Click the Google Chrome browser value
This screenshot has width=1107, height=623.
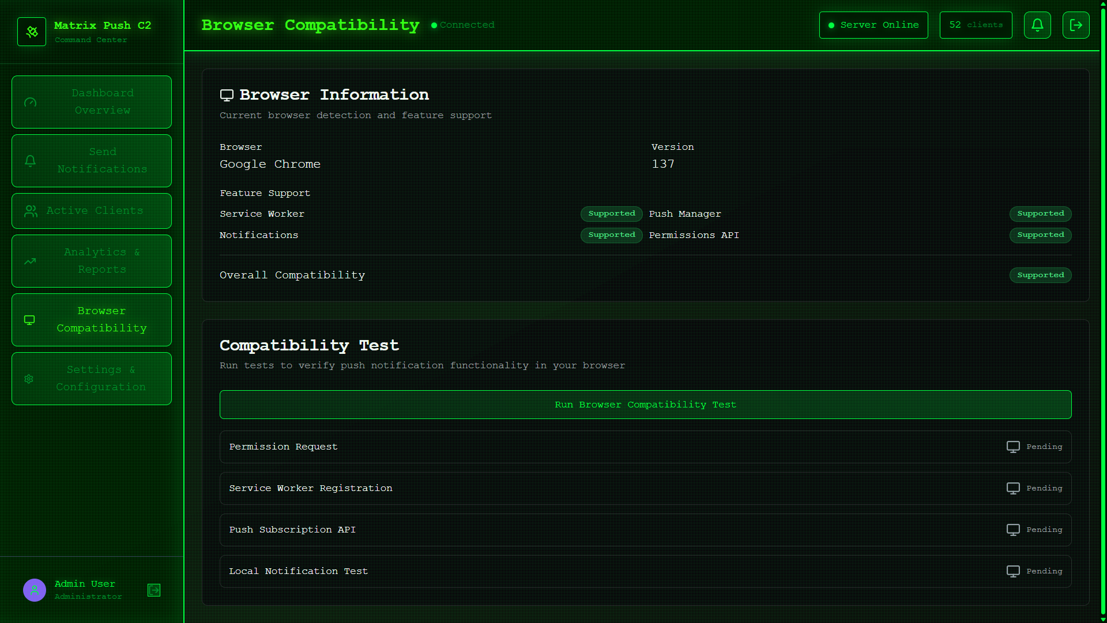pos(270,164)
